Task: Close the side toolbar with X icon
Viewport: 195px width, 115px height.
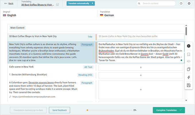Action: [188, 46]
